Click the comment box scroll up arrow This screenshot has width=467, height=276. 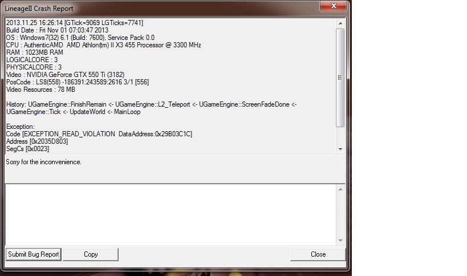(340, 189)
